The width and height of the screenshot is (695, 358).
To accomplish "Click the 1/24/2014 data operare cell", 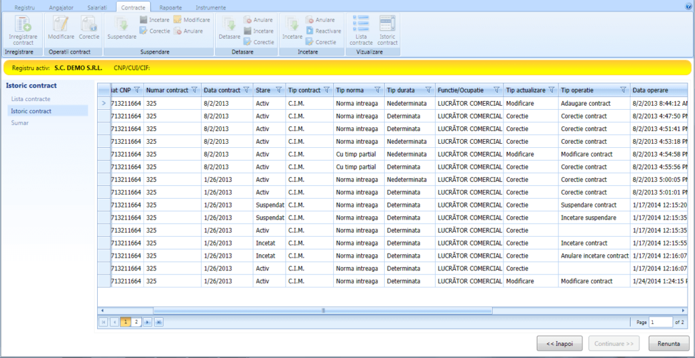I will point(658,281).
